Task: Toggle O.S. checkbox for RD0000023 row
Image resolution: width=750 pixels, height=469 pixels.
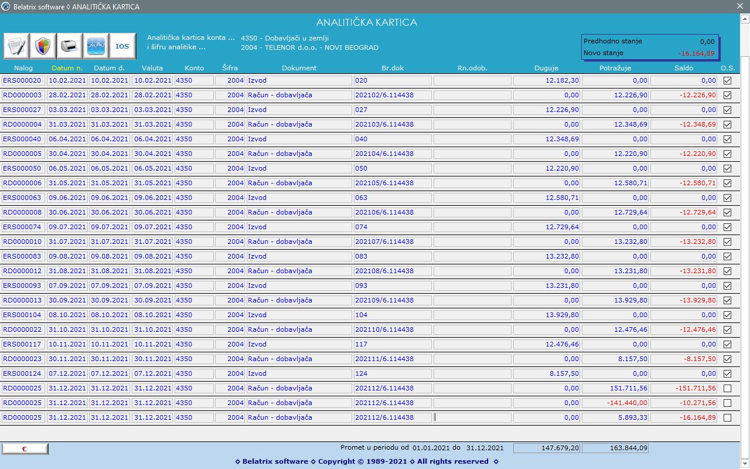Action: click(x=727, y=359)
